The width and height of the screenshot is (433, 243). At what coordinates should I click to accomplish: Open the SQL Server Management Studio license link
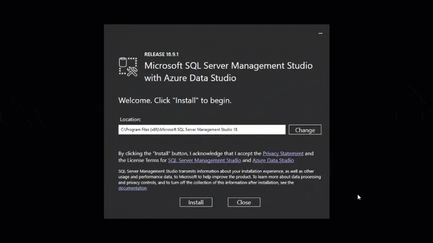point(204,160)
